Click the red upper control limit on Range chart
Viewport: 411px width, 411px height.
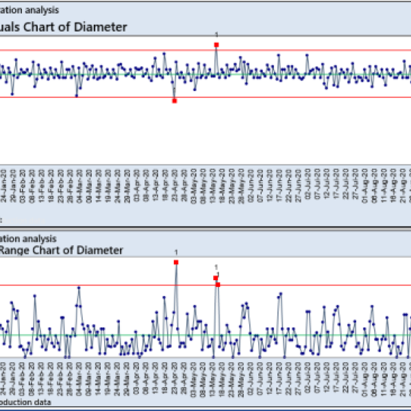tap(308, 286)
